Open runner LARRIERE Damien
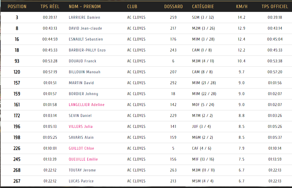Screen dimensions: 292x188 pos(84,17)
